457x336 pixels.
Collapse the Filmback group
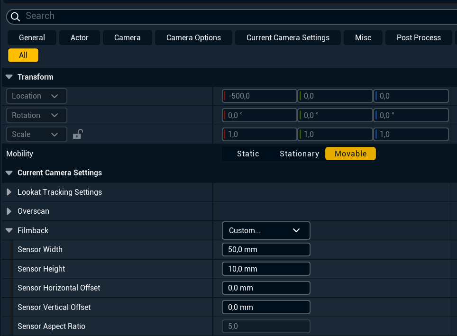click(9, 230)
